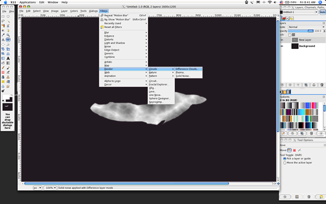Adjust the layer Opacity slider
Screen dimensions: 326x204
click(301, 31)
